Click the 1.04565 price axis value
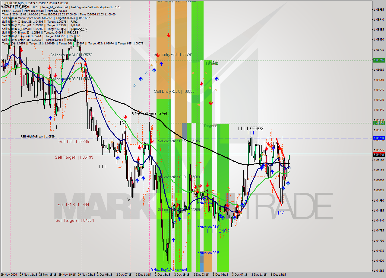Viewport: 386px width, 278px height. click(379, 270)
